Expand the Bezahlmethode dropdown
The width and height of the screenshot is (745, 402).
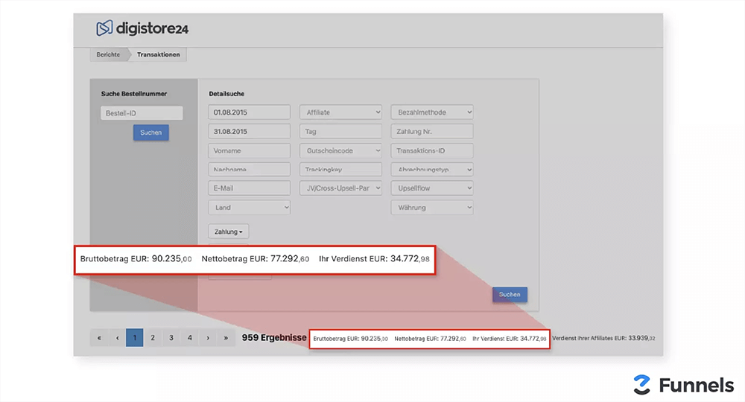pos(432,112)
